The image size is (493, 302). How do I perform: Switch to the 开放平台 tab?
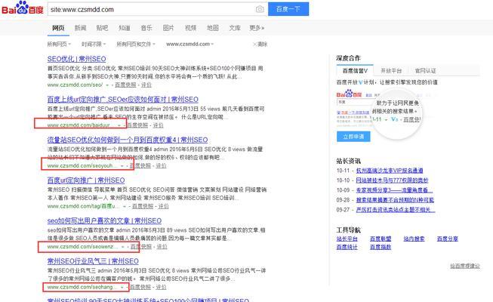391,70
